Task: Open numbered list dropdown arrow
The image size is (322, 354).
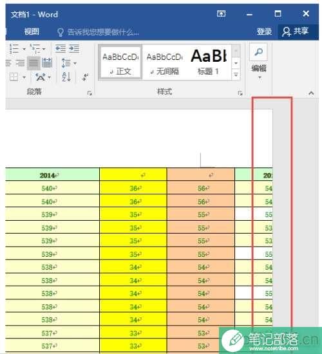Action: pyautogui.click(x=24, y=49)
